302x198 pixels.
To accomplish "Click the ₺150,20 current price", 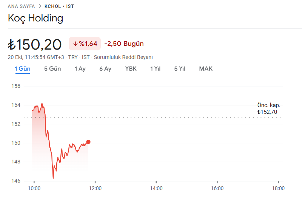I will coord(35,44).
